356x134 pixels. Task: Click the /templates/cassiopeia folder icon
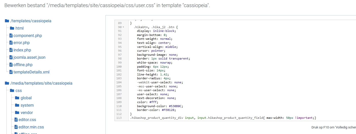pyautogui.click(x=7, y=21)
